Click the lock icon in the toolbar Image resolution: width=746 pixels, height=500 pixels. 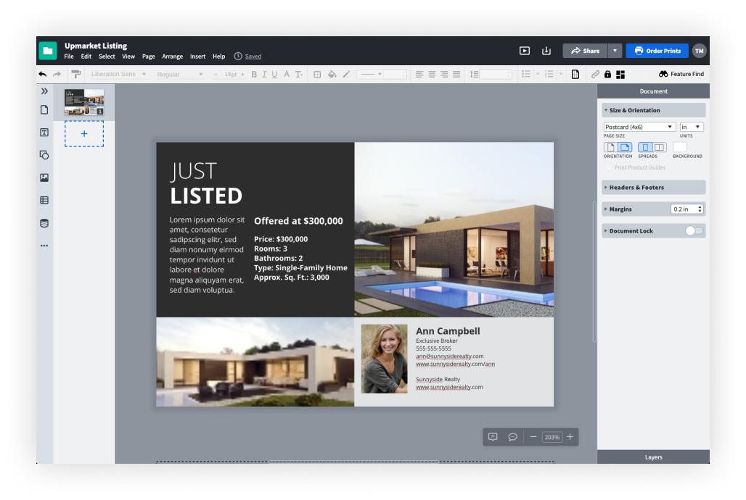coord(607,74)
